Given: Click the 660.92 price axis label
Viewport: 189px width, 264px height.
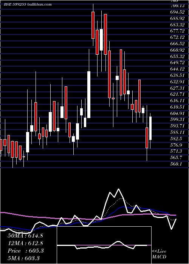Looking at the screenshot, I should click(178, 50).
